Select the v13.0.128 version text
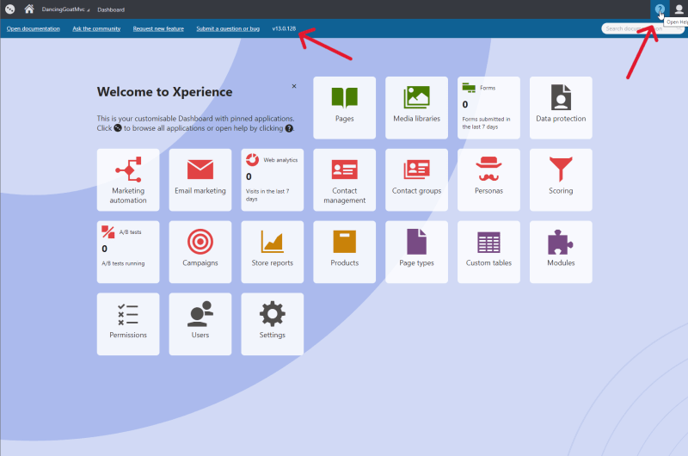 [284, 28]
